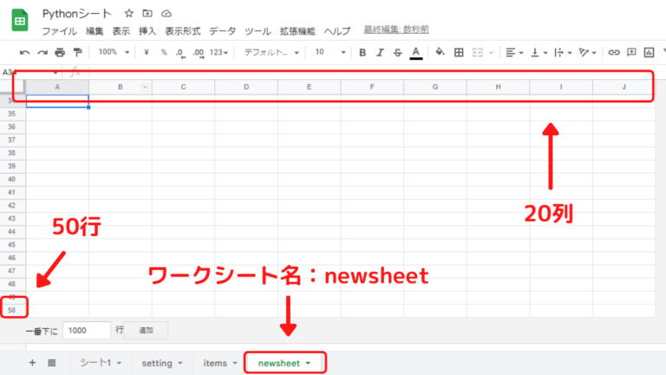Open the ファイル menu
Screen dimensions: 666x375
59,31
